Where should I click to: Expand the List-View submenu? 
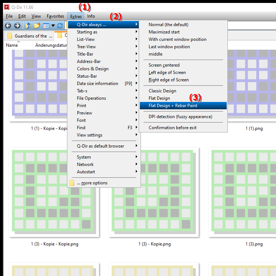[x=103, y=39]
